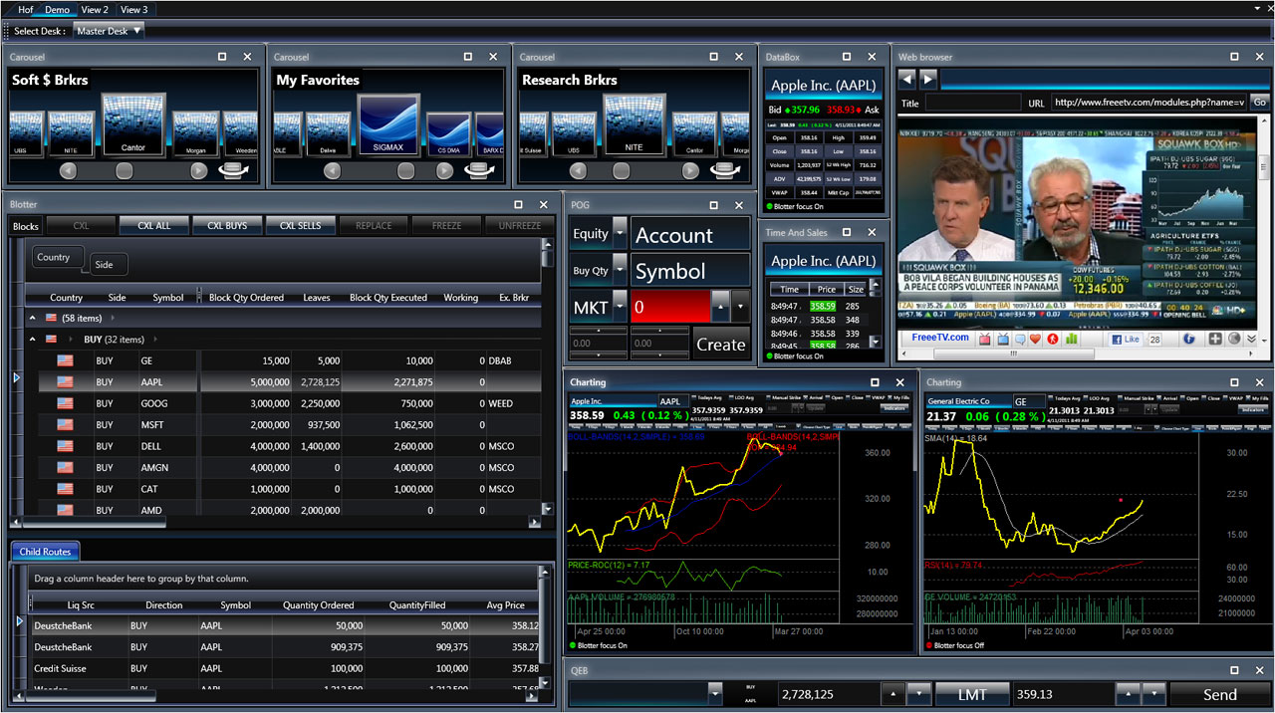Click Create in the POG panel

(x=721, y=344)
